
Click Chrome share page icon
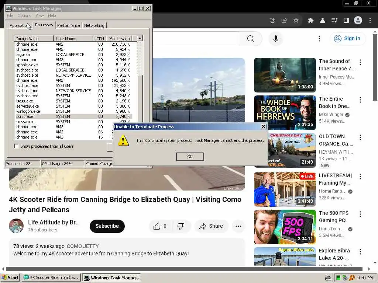pos(284,21)
